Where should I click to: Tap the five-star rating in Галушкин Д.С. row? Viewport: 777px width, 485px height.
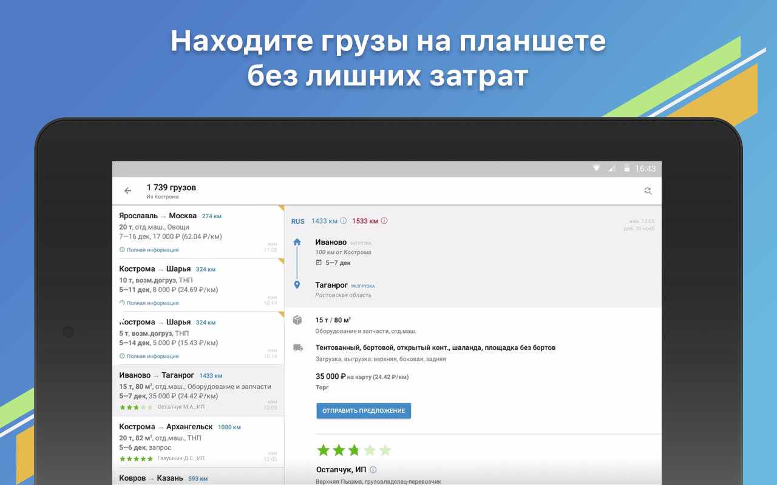[x=137, y=458]
